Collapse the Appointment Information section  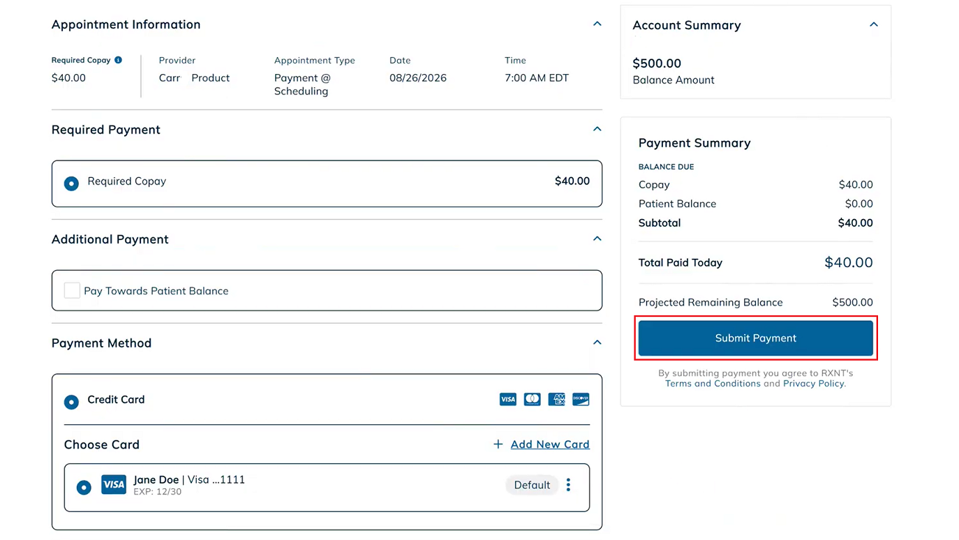tap(597, 24)
